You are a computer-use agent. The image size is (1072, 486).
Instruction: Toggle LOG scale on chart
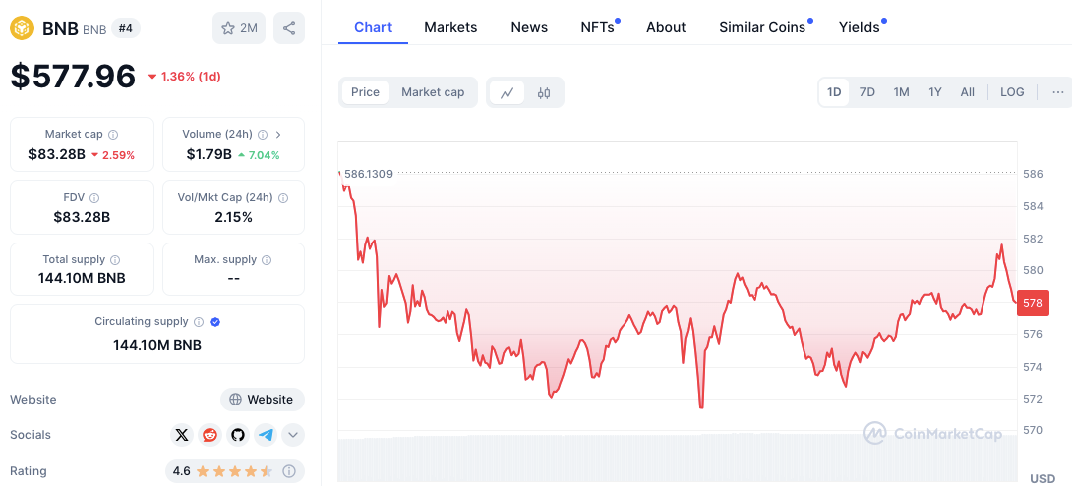tap(1012, 92)
